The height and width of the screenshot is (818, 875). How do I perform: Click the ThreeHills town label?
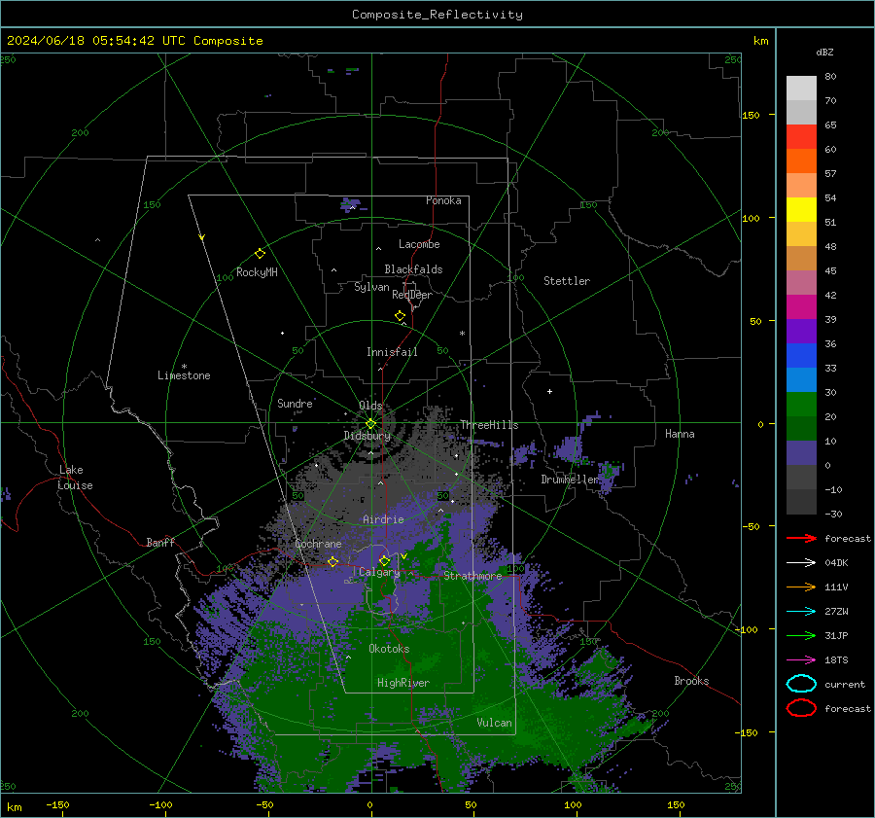tap(489, 425)
